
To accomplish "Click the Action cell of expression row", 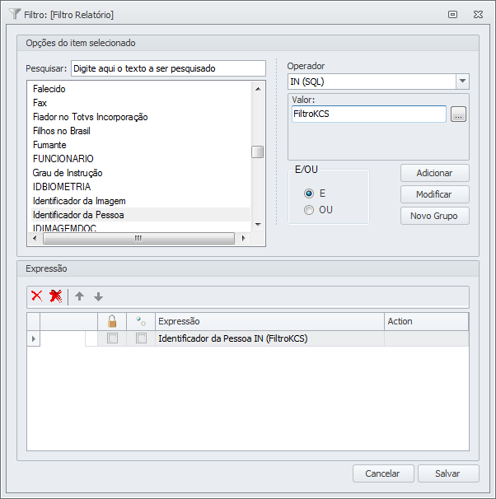I will click(426, 338).
